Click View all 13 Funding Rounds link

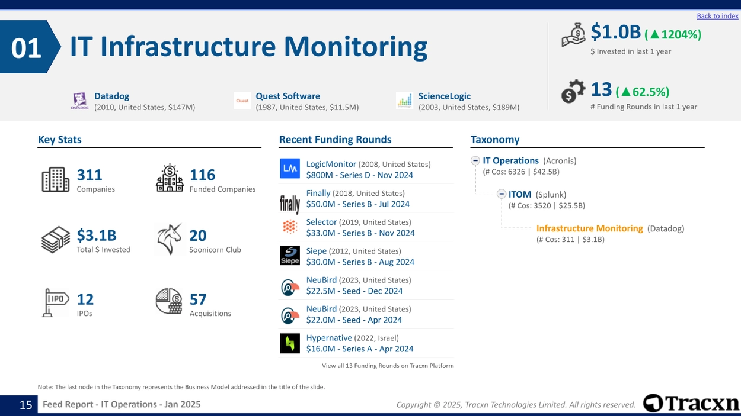pyautogui.click(x=388, y=366)
